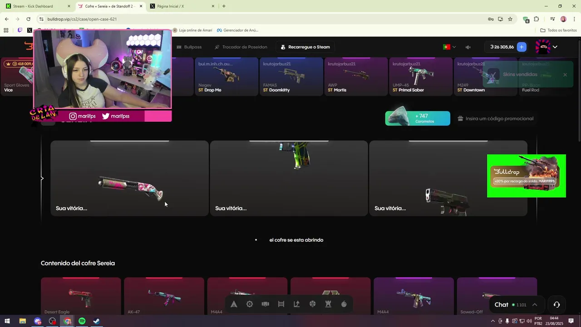Screen dimensions: 581x327
Task: Open the Negev Drop Me live drop
Action: (226, 76)
